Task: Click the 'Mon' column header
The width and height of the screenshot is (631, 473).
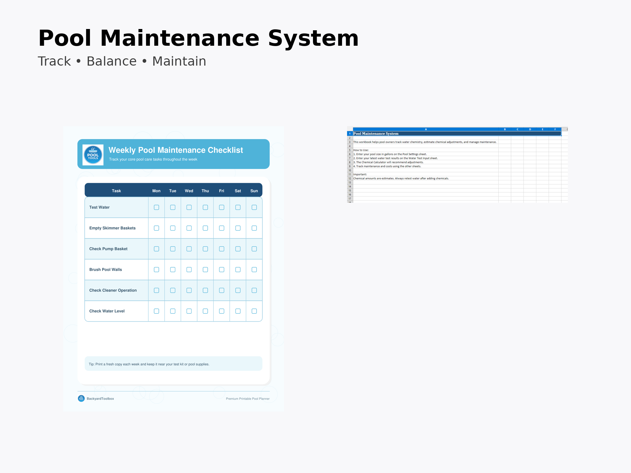Action: pyautogui.click(x=156, y=191)
